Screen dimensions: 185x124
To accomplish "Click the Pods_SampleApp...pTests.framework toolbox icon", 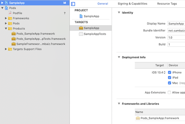I will (x=13, y=39).
